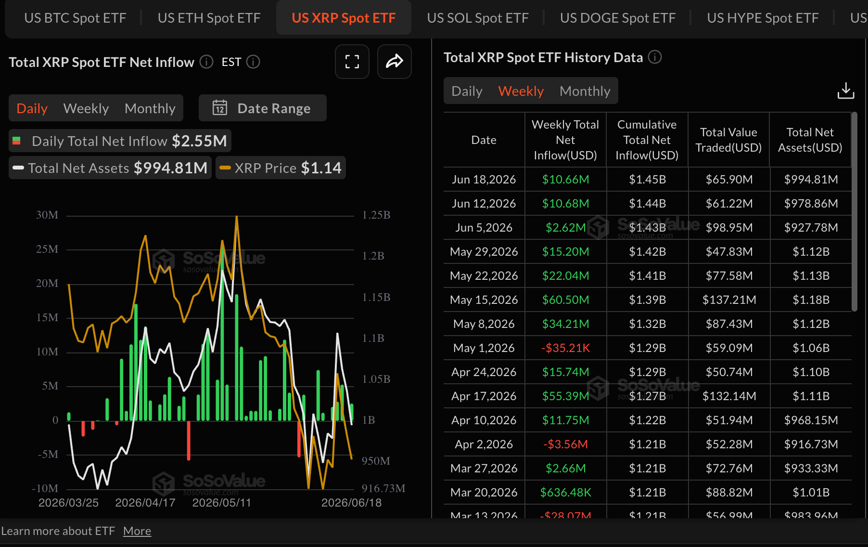Click the $994.81M net assets table cell
This screenshot has width=868, height=547.
(811, 179)
